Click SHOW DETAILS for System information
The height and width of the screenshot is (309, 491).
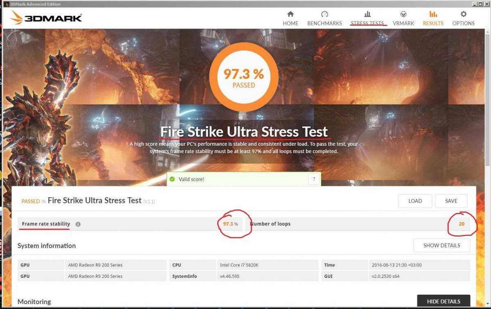coord(441,246)
